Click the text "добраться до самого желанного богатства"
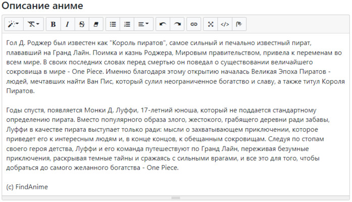 pos(73,168)
